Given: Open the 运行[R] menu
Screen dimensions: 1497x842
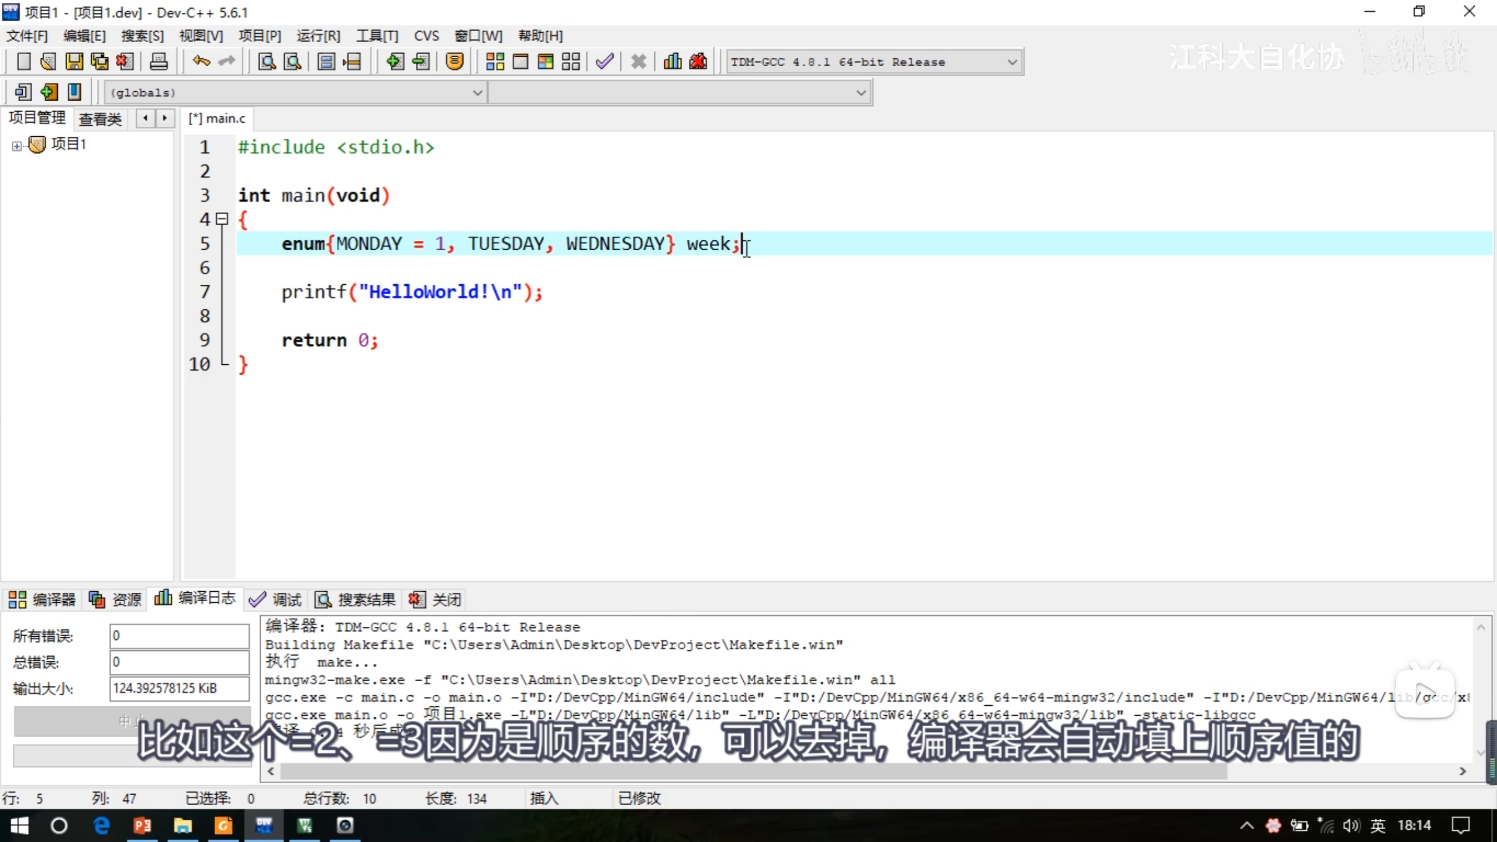Looking at the screenshot, I should point(318,36).
